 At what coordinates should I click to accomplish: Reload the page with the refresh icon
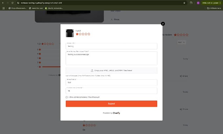(12, 3)
